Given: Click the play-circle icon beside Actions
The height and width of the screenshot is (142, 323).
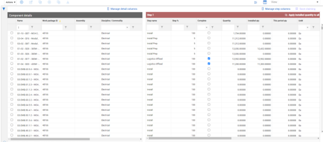Looking at the screenshot, I should [x=21, y=2].
